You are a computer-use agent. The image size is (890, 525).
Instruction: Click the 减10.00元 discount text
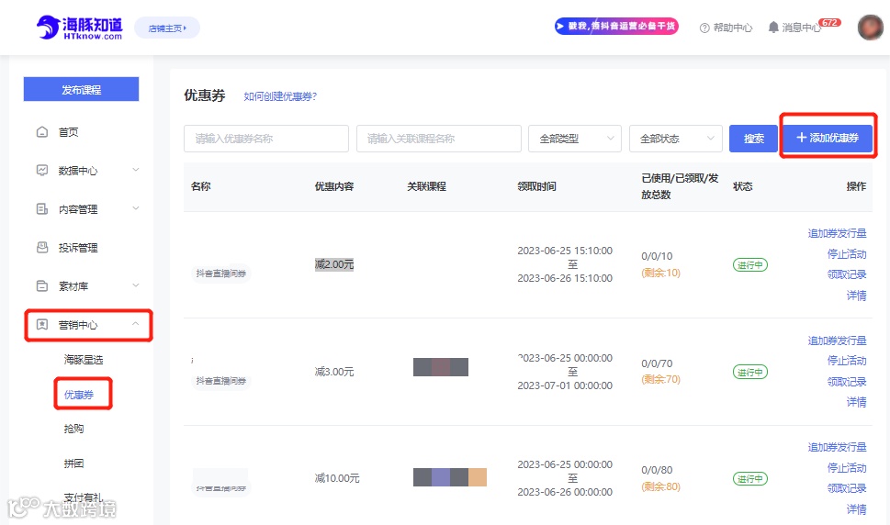click(x=337, y=478)
